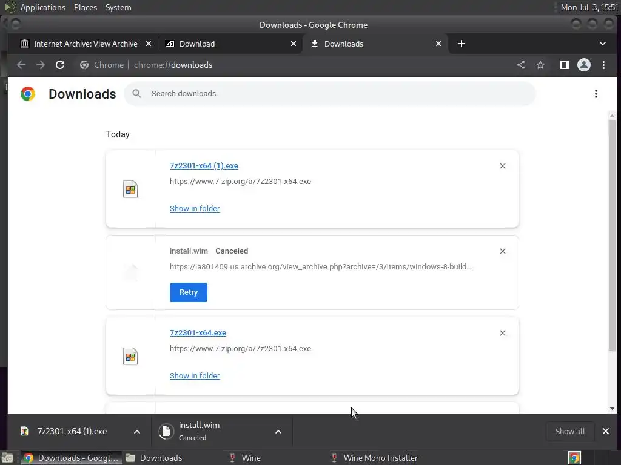The width and height of the screenshot is (621, 465).
Task: Click the downloads page vertical scrollbar
Action: (612, 236)
